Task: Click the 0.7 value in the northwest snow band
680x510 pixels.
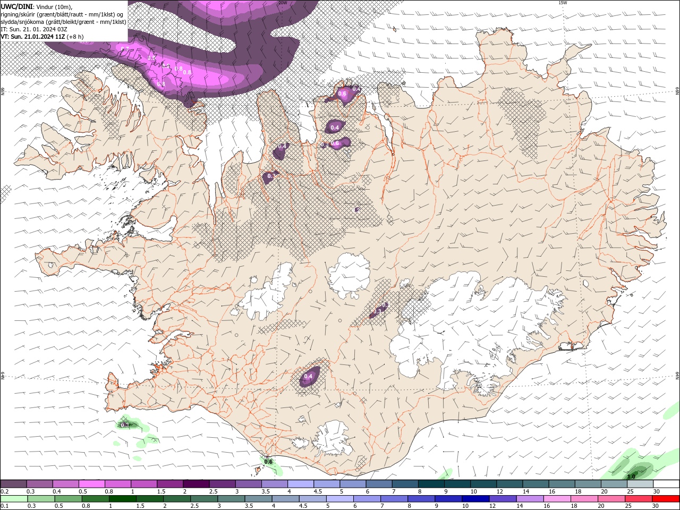Action: point(125,49)
